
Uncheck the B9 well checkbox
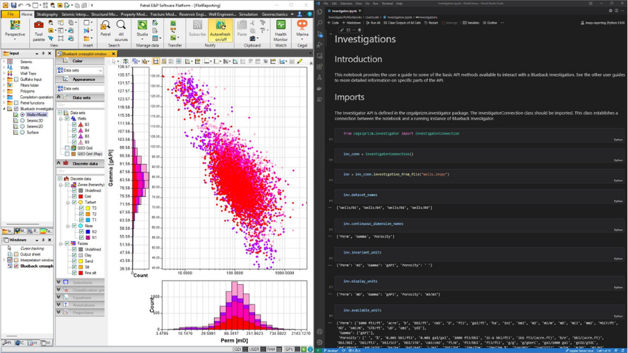[74, 142]
